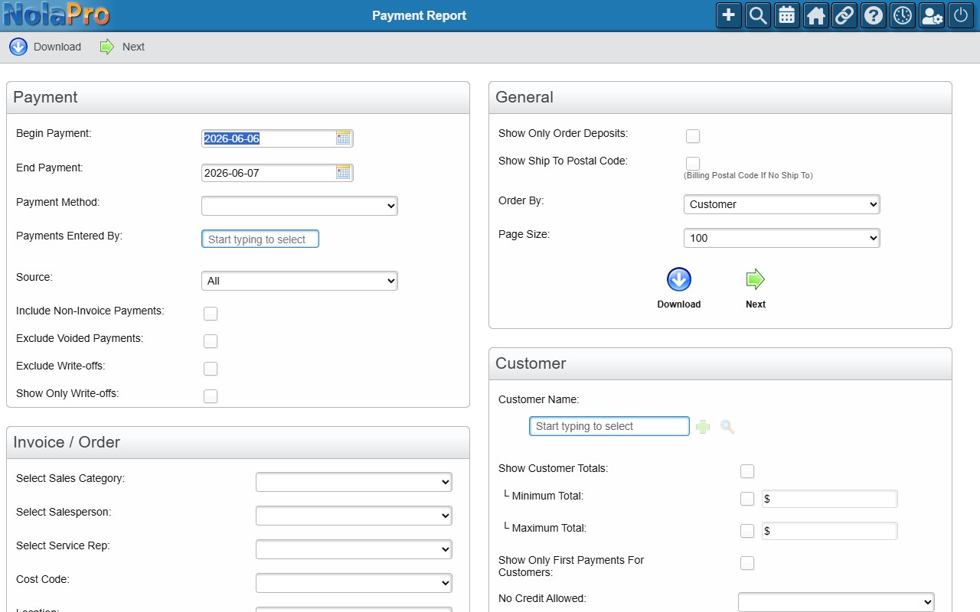
Task: Click Maximum Total amount field
Action: pos(829,531)
